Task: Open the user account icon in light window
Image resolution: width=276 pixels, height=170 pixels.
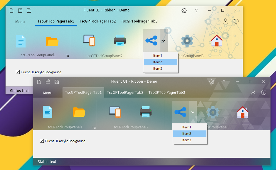Action: click(225, 21)
